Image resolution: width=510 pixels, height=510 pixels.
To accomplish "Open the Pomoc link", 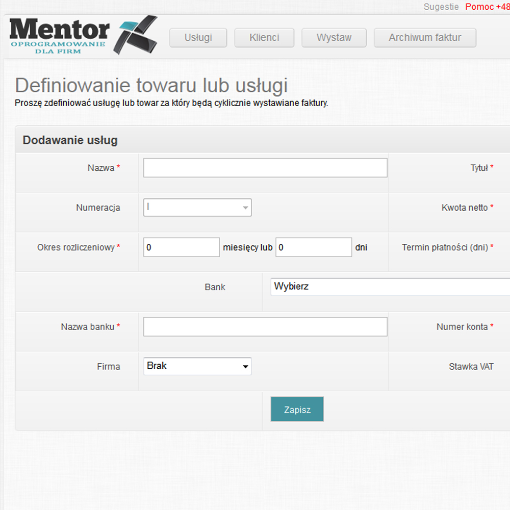I will (487, 7).
